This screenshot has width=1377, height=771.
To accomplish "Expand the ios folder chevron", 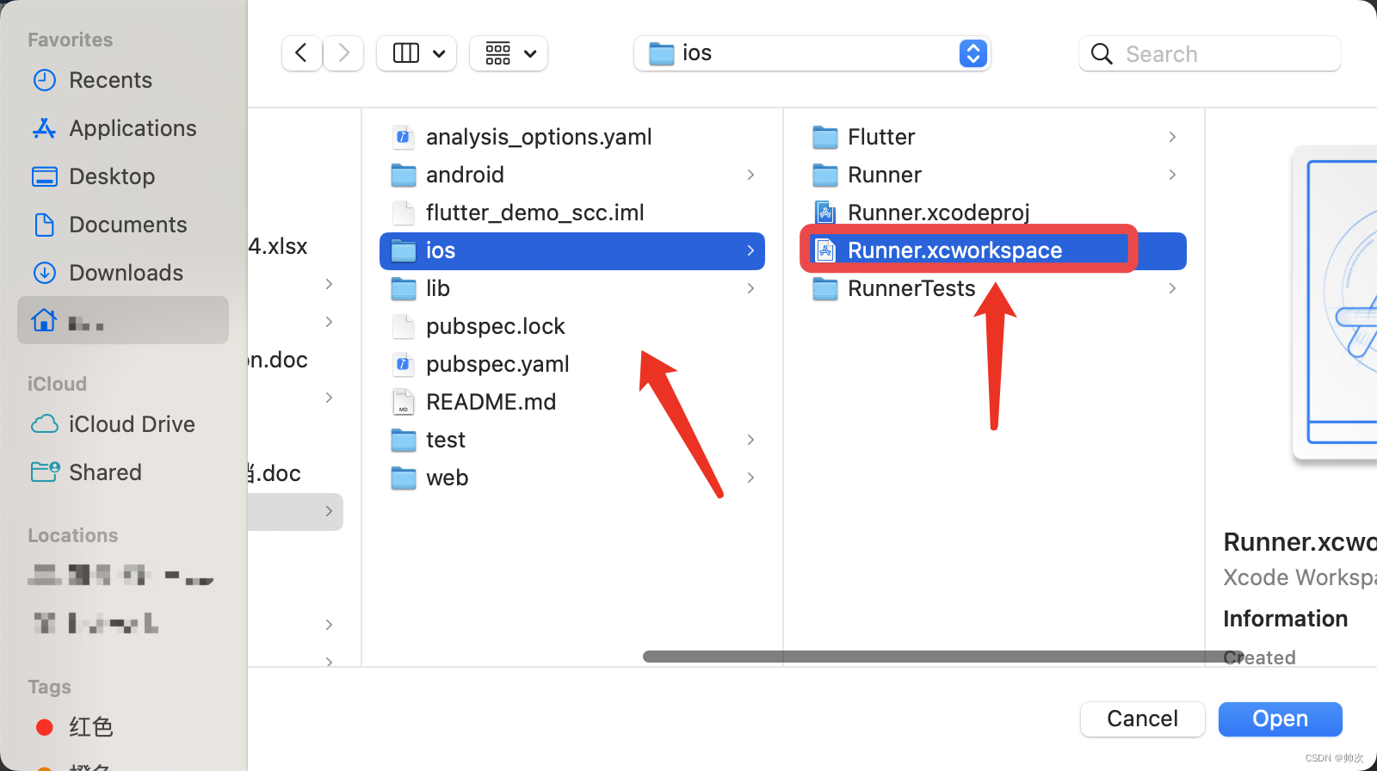I will click(750, 250).
